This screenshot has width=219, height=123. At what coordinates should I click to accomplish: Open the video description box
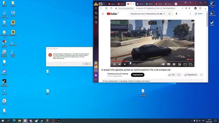click(x=152, y=81)
